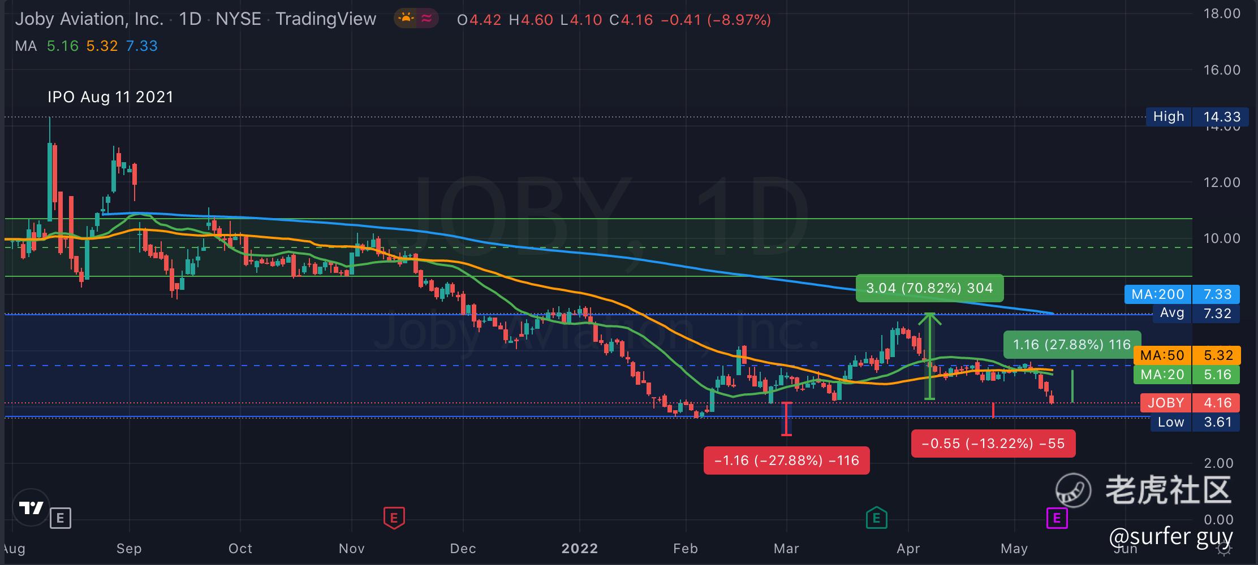The width and height of the screenshot is (1258, 565).
Task: Click the green MA value 5.16 in legend
Action: (63, 46)
